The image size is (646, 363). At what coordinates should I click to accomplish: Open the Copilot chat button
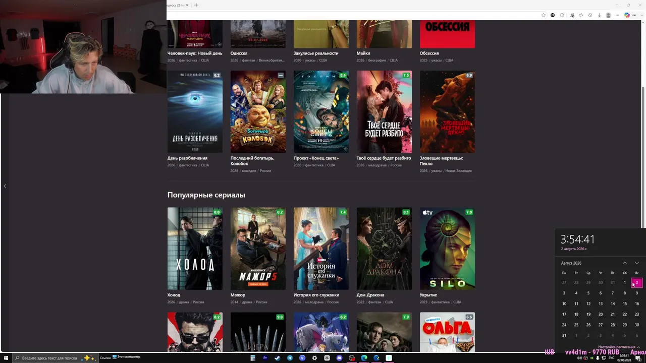(x=630, y=15)
